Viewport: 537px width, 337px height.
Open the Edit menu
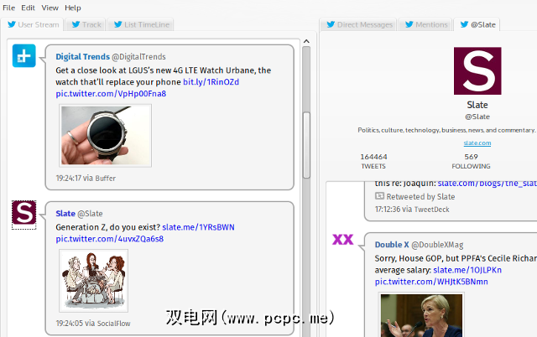[28, 8]
